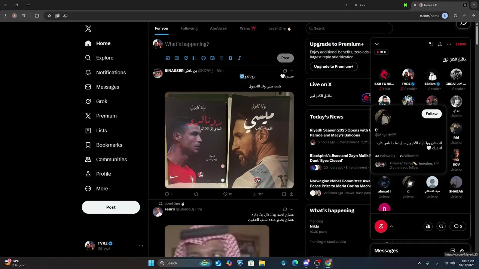Collapse the Space panel with chevron
The image size is (479, 269).
(x=377, y=44)
